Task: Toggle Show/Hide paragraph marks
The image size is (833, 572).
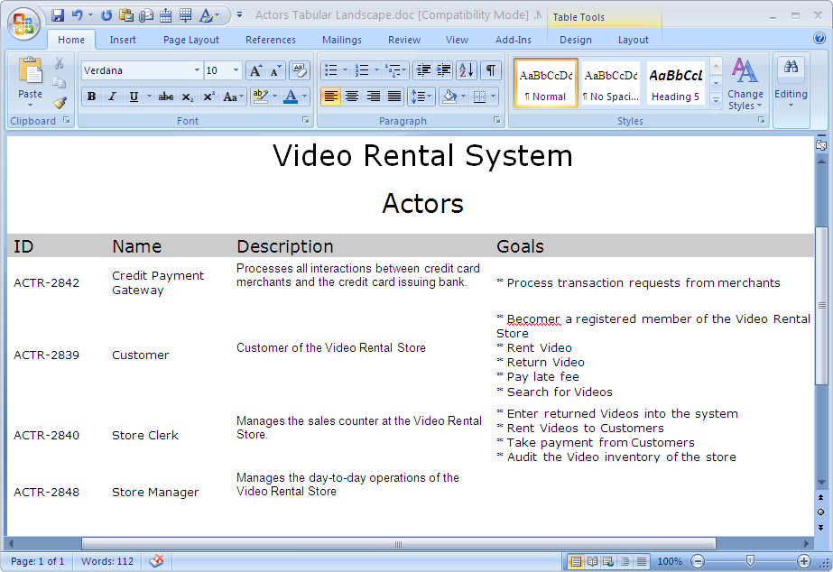Action: coord(491,70)
